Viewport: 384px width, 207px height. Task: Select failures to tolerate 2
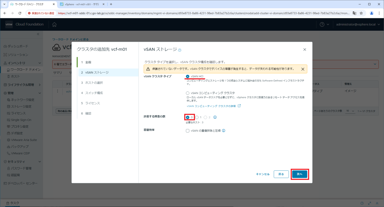(x=205, y=117)
